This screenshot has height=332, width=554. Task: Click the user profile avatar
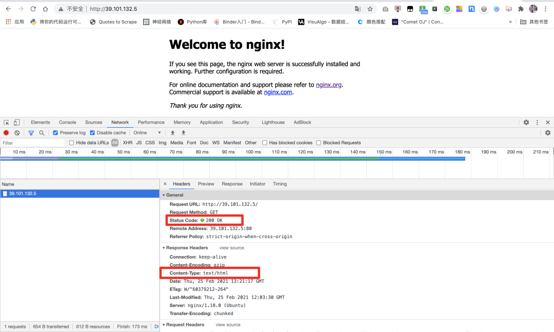pyautogui.click(x=533, y=9)
